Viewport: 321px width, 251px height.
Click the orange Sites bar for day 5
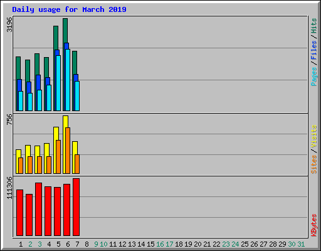[58, 157]
